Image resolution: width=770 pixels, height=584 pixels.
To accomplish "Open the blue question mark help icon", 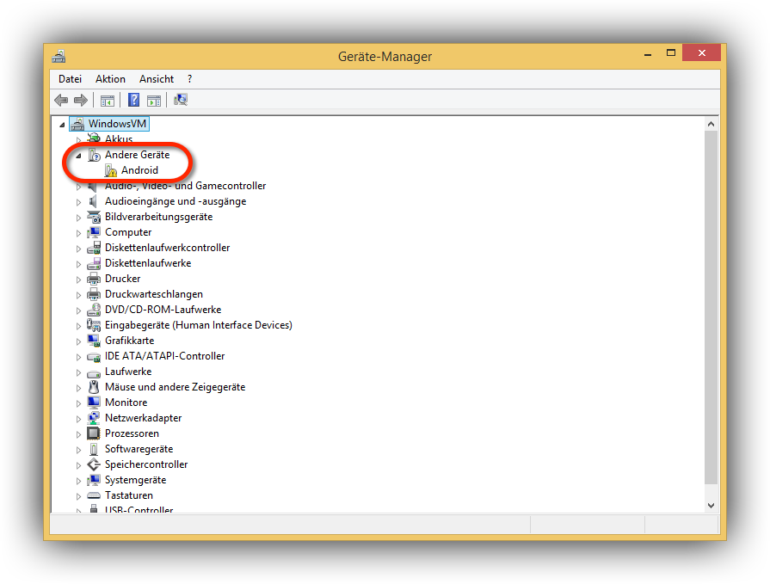I will point(133,100).
